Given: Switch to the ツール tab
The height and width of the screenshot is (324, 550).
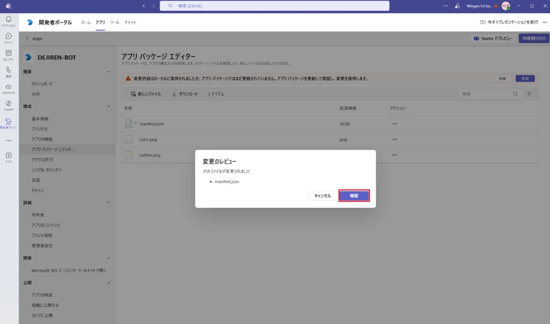Looking at the screenshot, I should 114,23.
